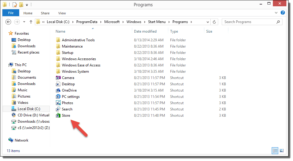Go up one folder level
Screen dimensions: 293x161
31,22
